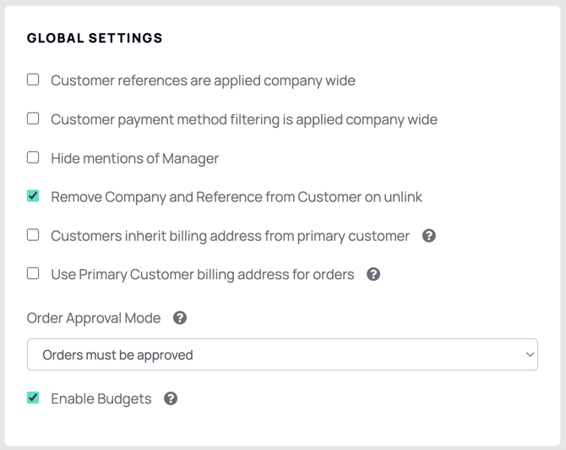Viewport: 566px width, 450px height.
Task: Click the Enable Budgets label text
Action: point(101,398)
